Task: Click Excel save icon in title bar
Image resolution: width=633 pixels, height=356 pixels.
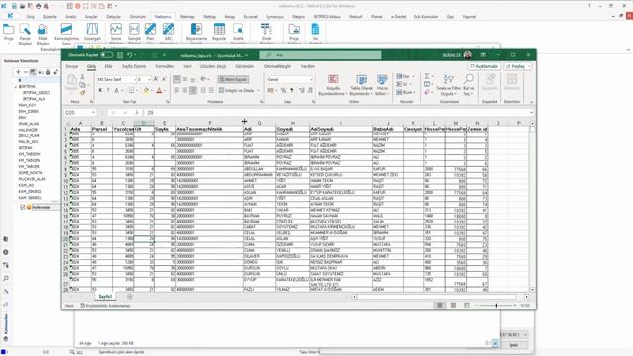Action: tap(120, 55)
